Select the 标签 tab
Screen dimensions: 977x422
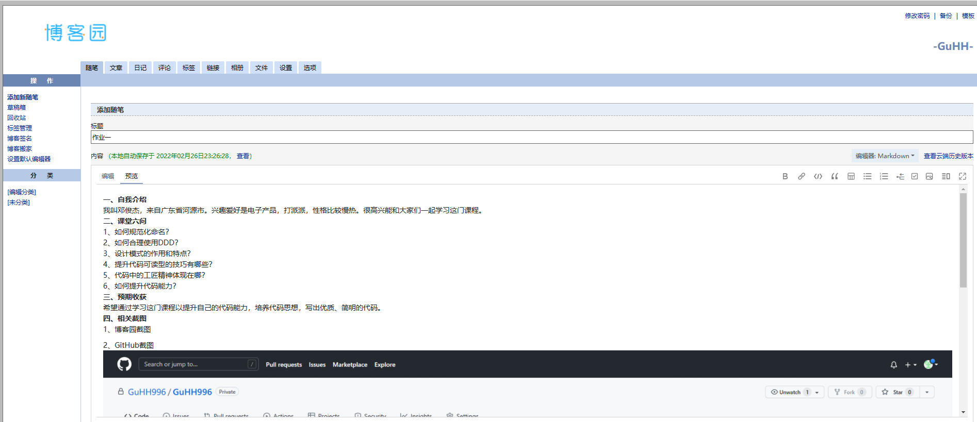pos(189,67)
